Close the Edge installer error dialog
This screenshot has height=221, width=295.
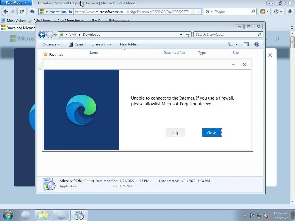211,133
